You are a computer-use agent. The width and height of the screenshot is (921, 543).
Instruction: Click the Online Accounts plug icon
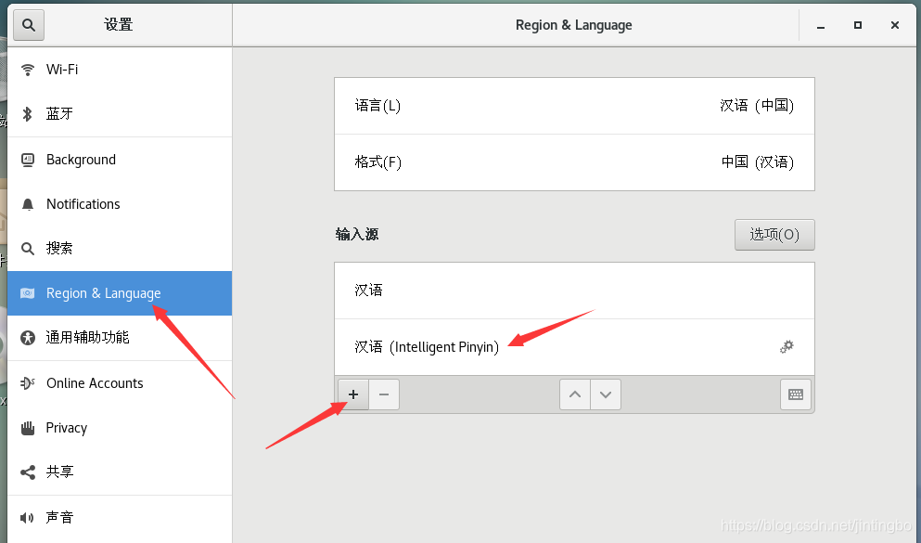click(28, 383)
